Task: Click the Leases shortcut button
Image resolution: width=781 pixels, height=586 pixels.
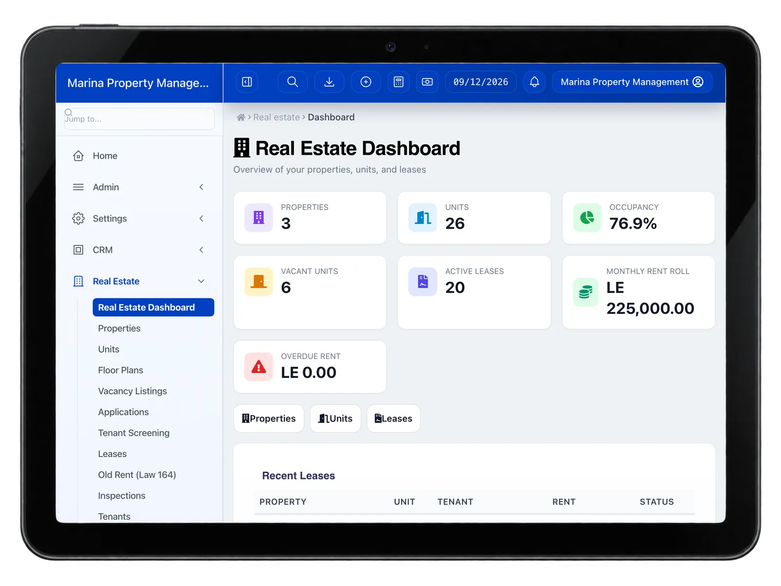Action: [393, 419]
